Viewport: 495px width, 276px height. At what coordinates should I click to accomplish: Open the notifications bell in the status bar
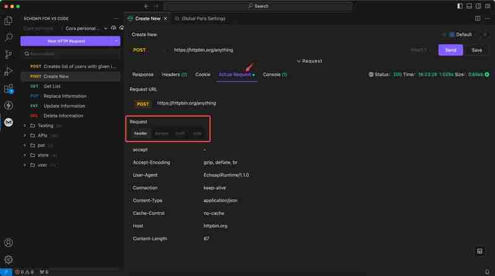pos(487,272)
